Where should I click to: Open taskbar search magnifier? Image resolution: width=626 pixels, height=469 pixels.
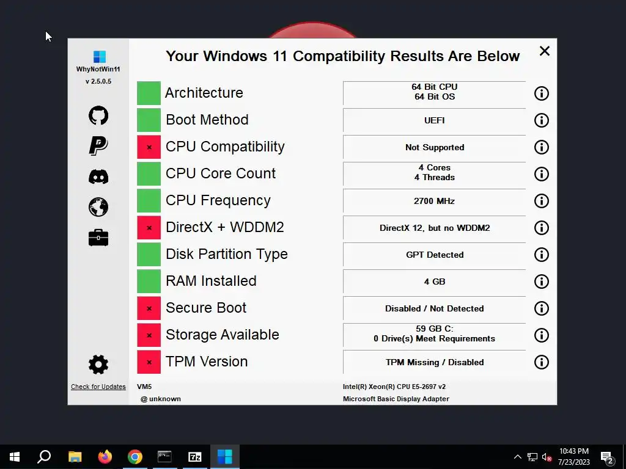pos(44,457)
